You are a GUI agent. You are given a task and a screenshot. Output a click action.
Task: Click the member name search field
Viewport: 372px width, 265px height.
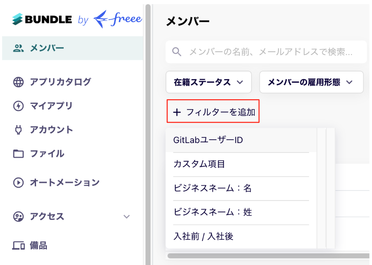(266, 52)
